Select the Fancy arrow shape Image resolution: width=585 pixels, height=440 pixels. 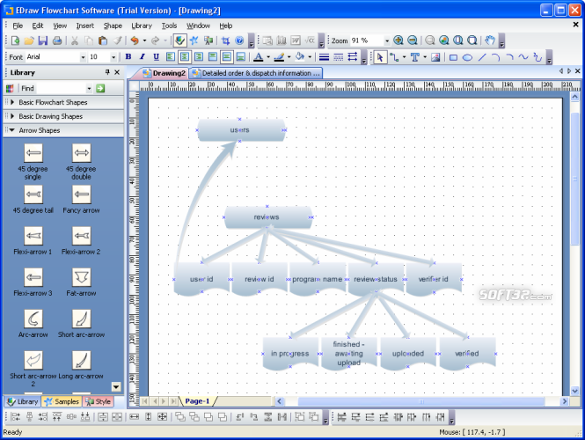click(81, 194)
